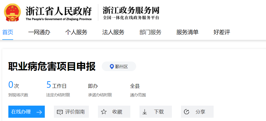
Task: Expand the 鄞州区 region selector
Action: coord(119,67)
